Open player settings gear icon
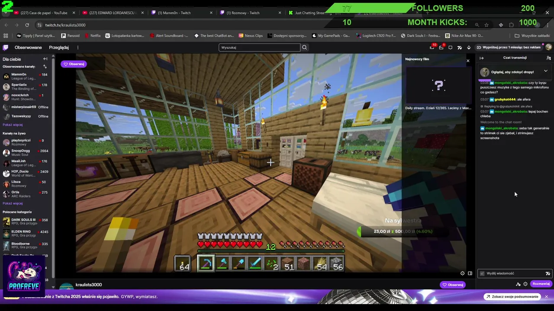 (x=462, y=273)
